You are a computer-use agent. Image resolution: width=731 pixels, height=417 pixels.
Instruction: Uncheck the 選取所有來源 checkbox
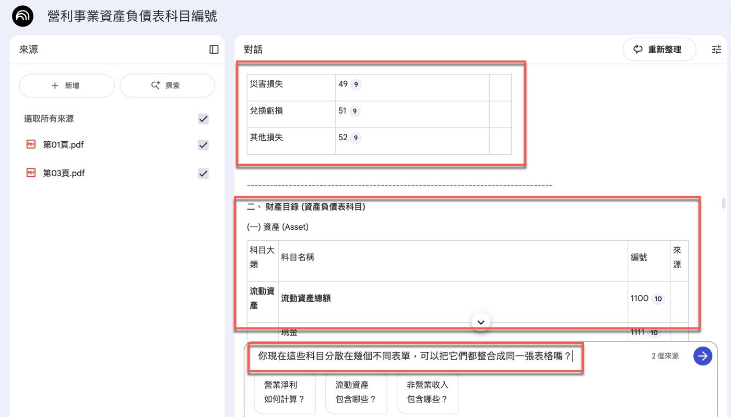tap(203, 119)
